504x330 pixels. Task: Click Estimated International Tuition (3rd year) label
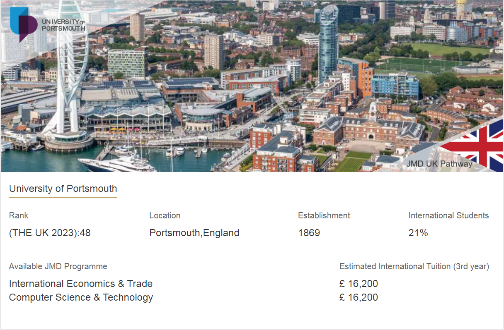coord(414,266)
